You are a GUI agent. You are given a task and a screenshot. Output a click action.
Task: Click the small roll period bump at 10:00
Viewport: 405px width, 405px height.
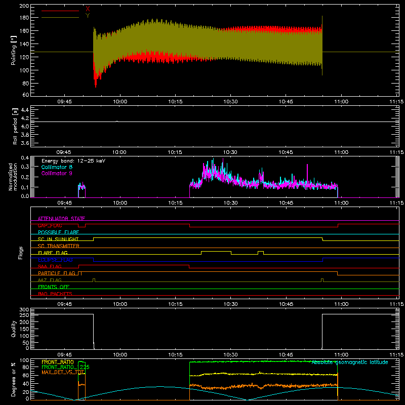click(117, 121)
